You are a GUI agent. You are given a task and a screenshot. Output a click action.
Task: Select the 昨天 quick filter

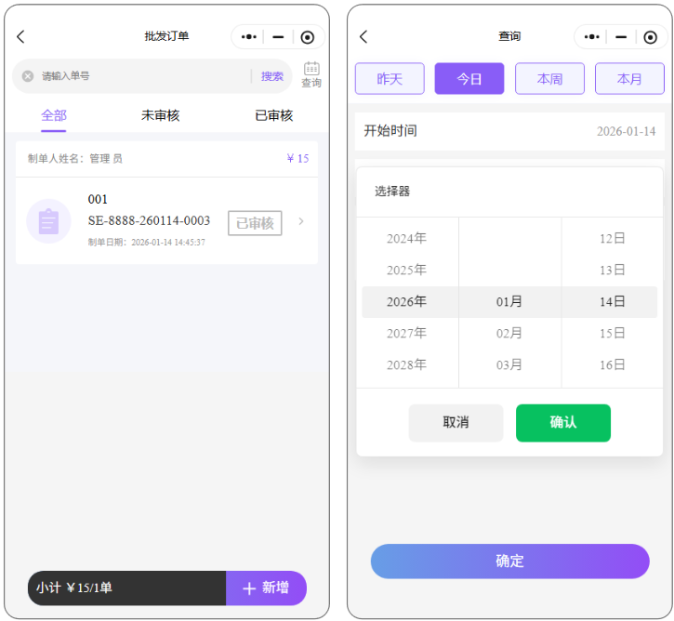tap(390, 79)
